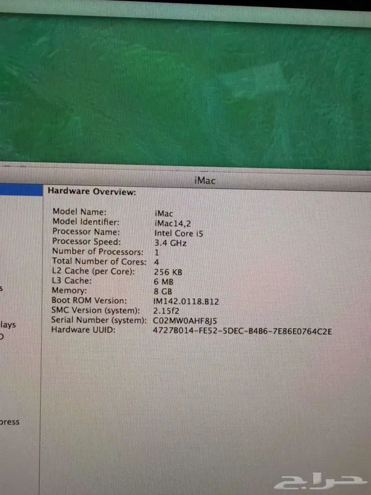Select the Intel Core i5 value
Viewport: 371px width, 495px height.
pyautogui.click(x=179, y=233)
